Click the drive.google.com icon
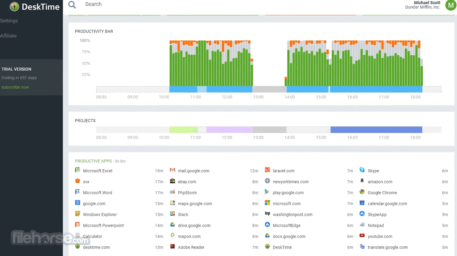Viewport: 457px width, 256px height. pyautogui.click(x=173, y=225)
